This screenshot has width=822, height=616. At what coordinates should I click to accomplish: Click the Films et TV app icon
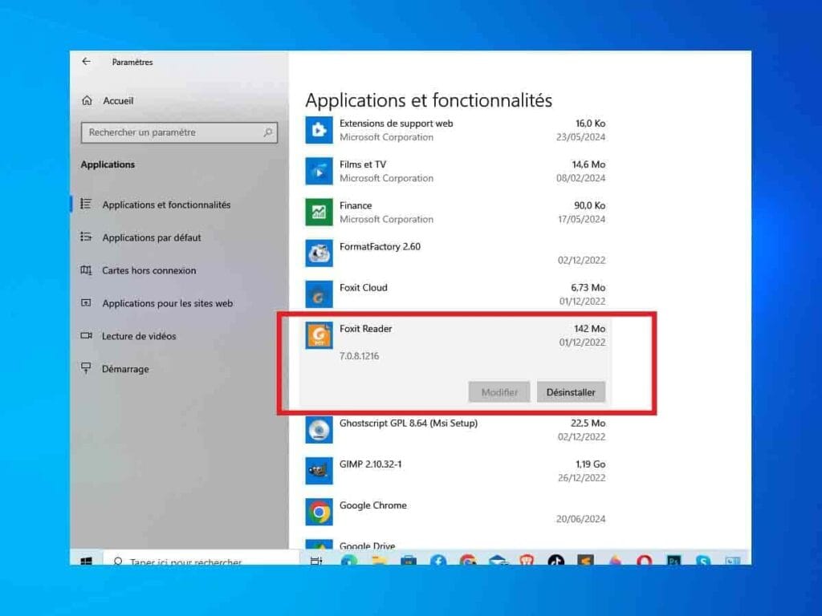coord(319,171)
